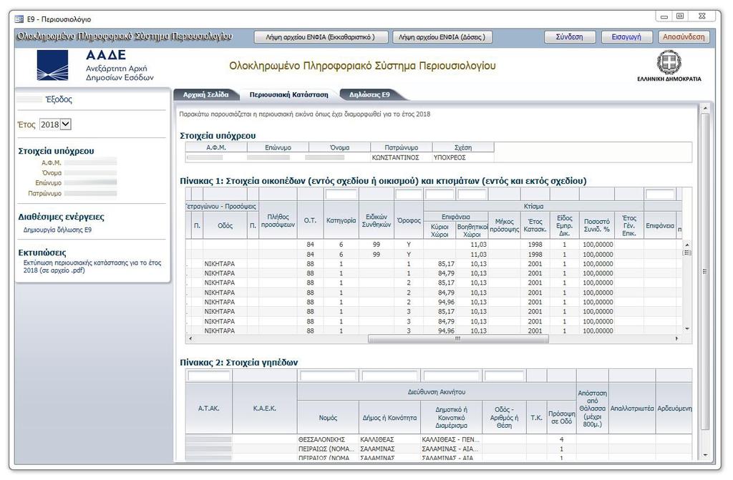Sort Table 2 by Κ.Α.Ε.Κ. header
This screenshot has height=480, width=733.
coord(265,408)
